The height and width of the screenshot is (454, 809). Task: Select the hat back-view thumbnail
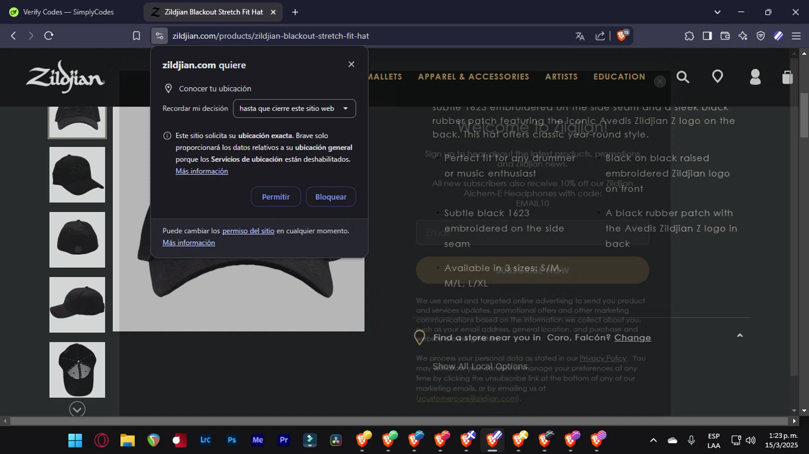point(77,240)
